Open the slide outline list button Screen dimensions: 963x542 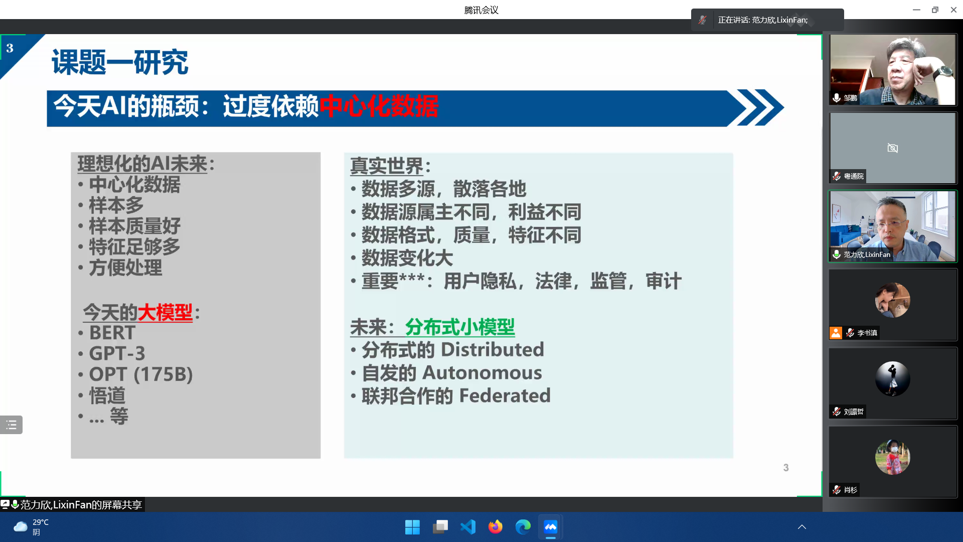(11, 425)
